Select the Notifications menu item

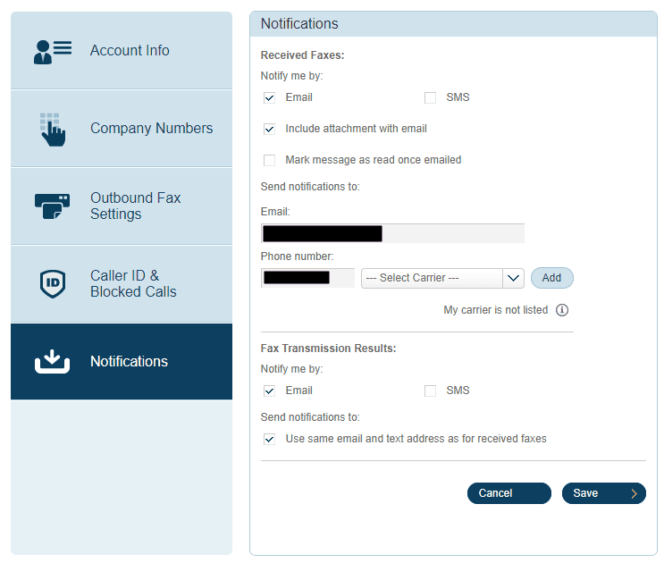122,362
